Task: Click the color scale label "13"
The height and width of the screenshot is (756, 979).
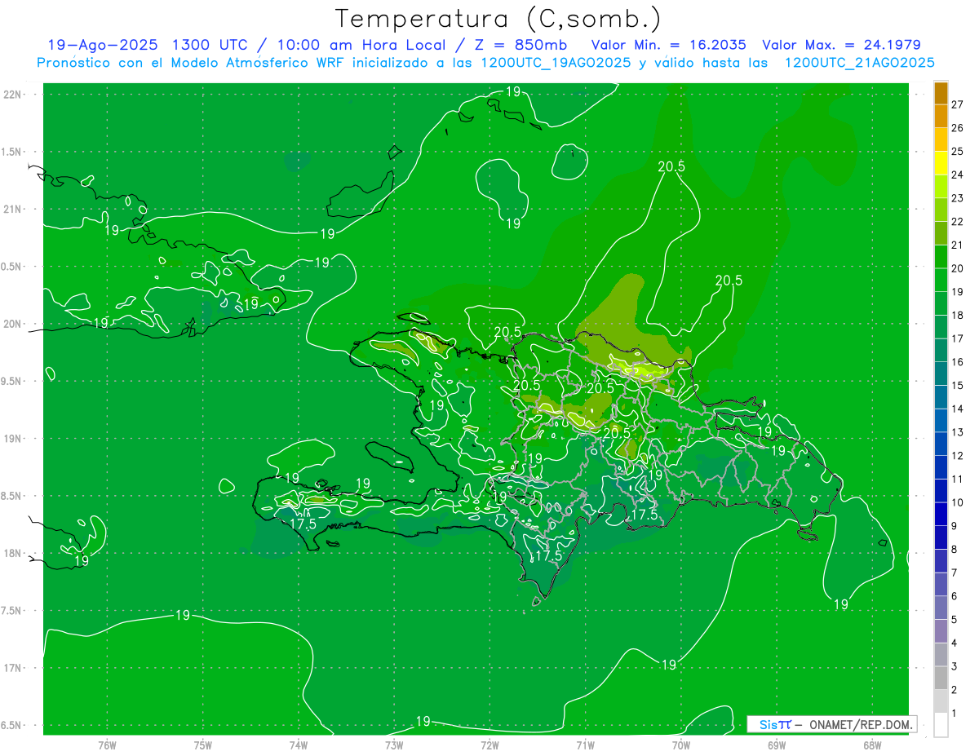Action: [958, 432]
